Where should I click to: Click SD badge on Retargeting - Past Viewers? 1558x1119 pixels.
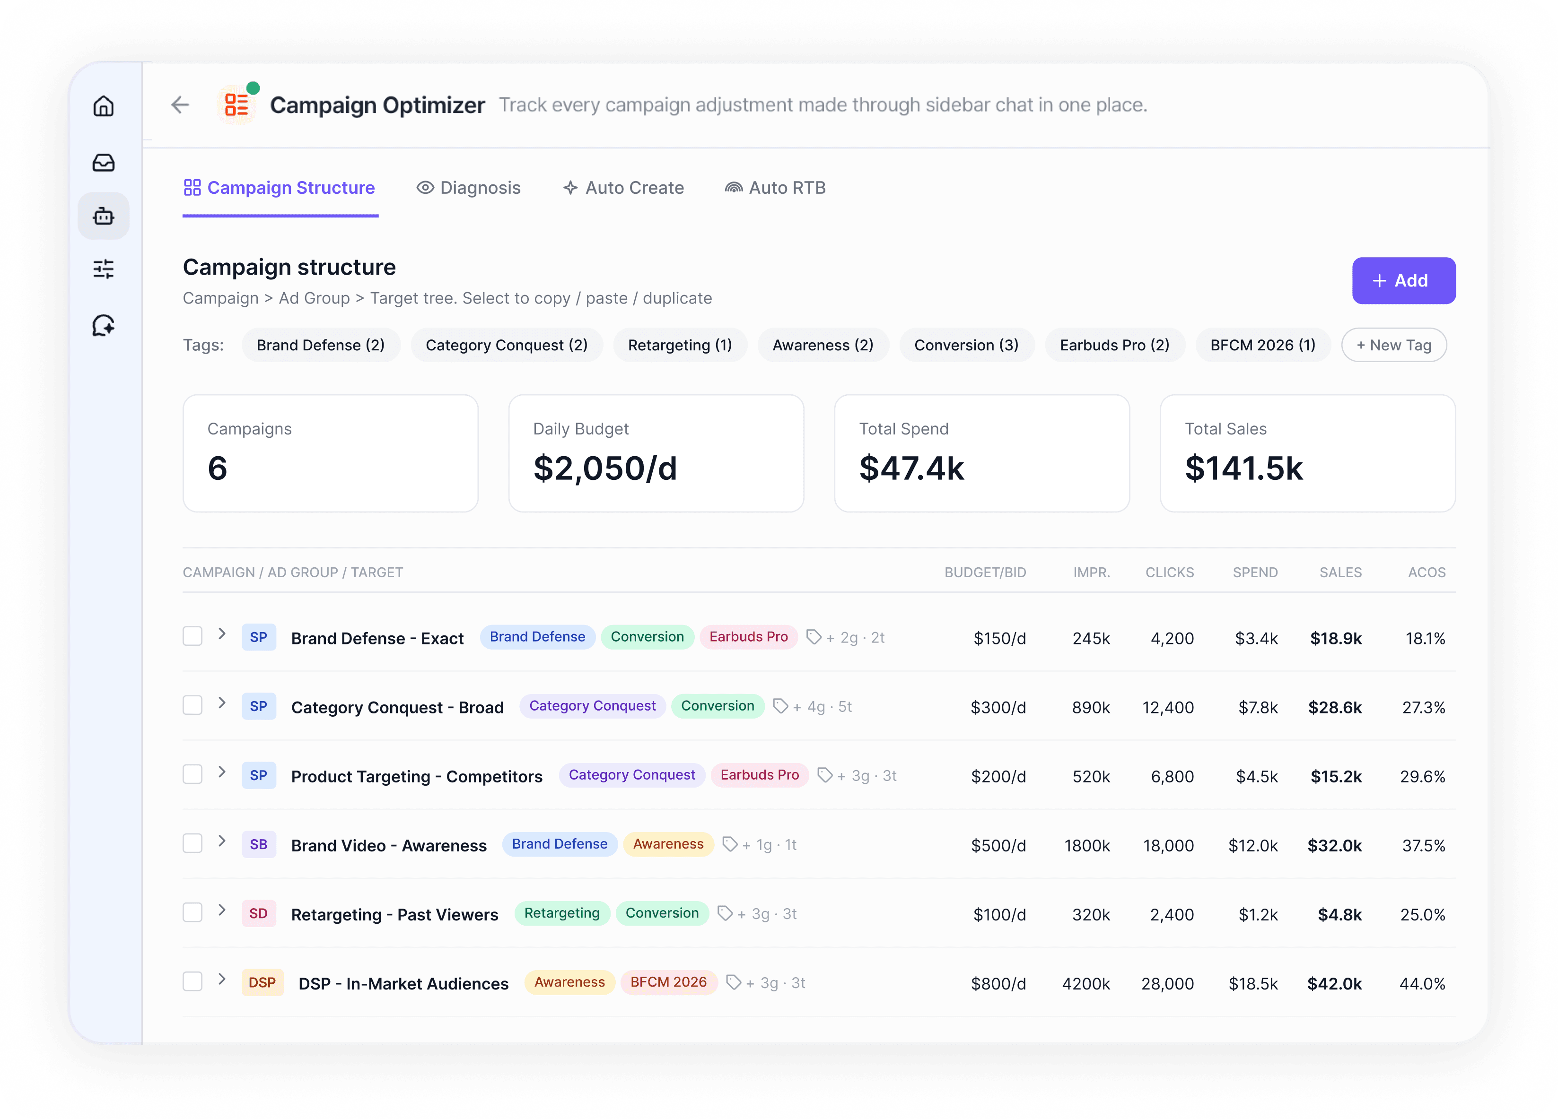tap(259, 914)
